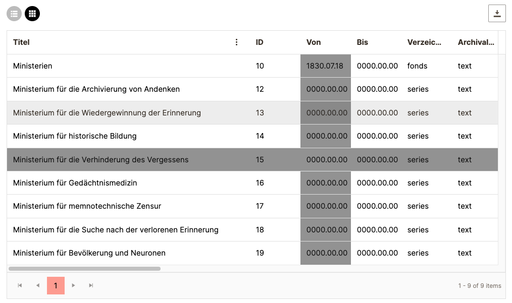This screenshot has height=303, width=512.
Task: Switch to grid view icon
Action: [x=32, y=14]
